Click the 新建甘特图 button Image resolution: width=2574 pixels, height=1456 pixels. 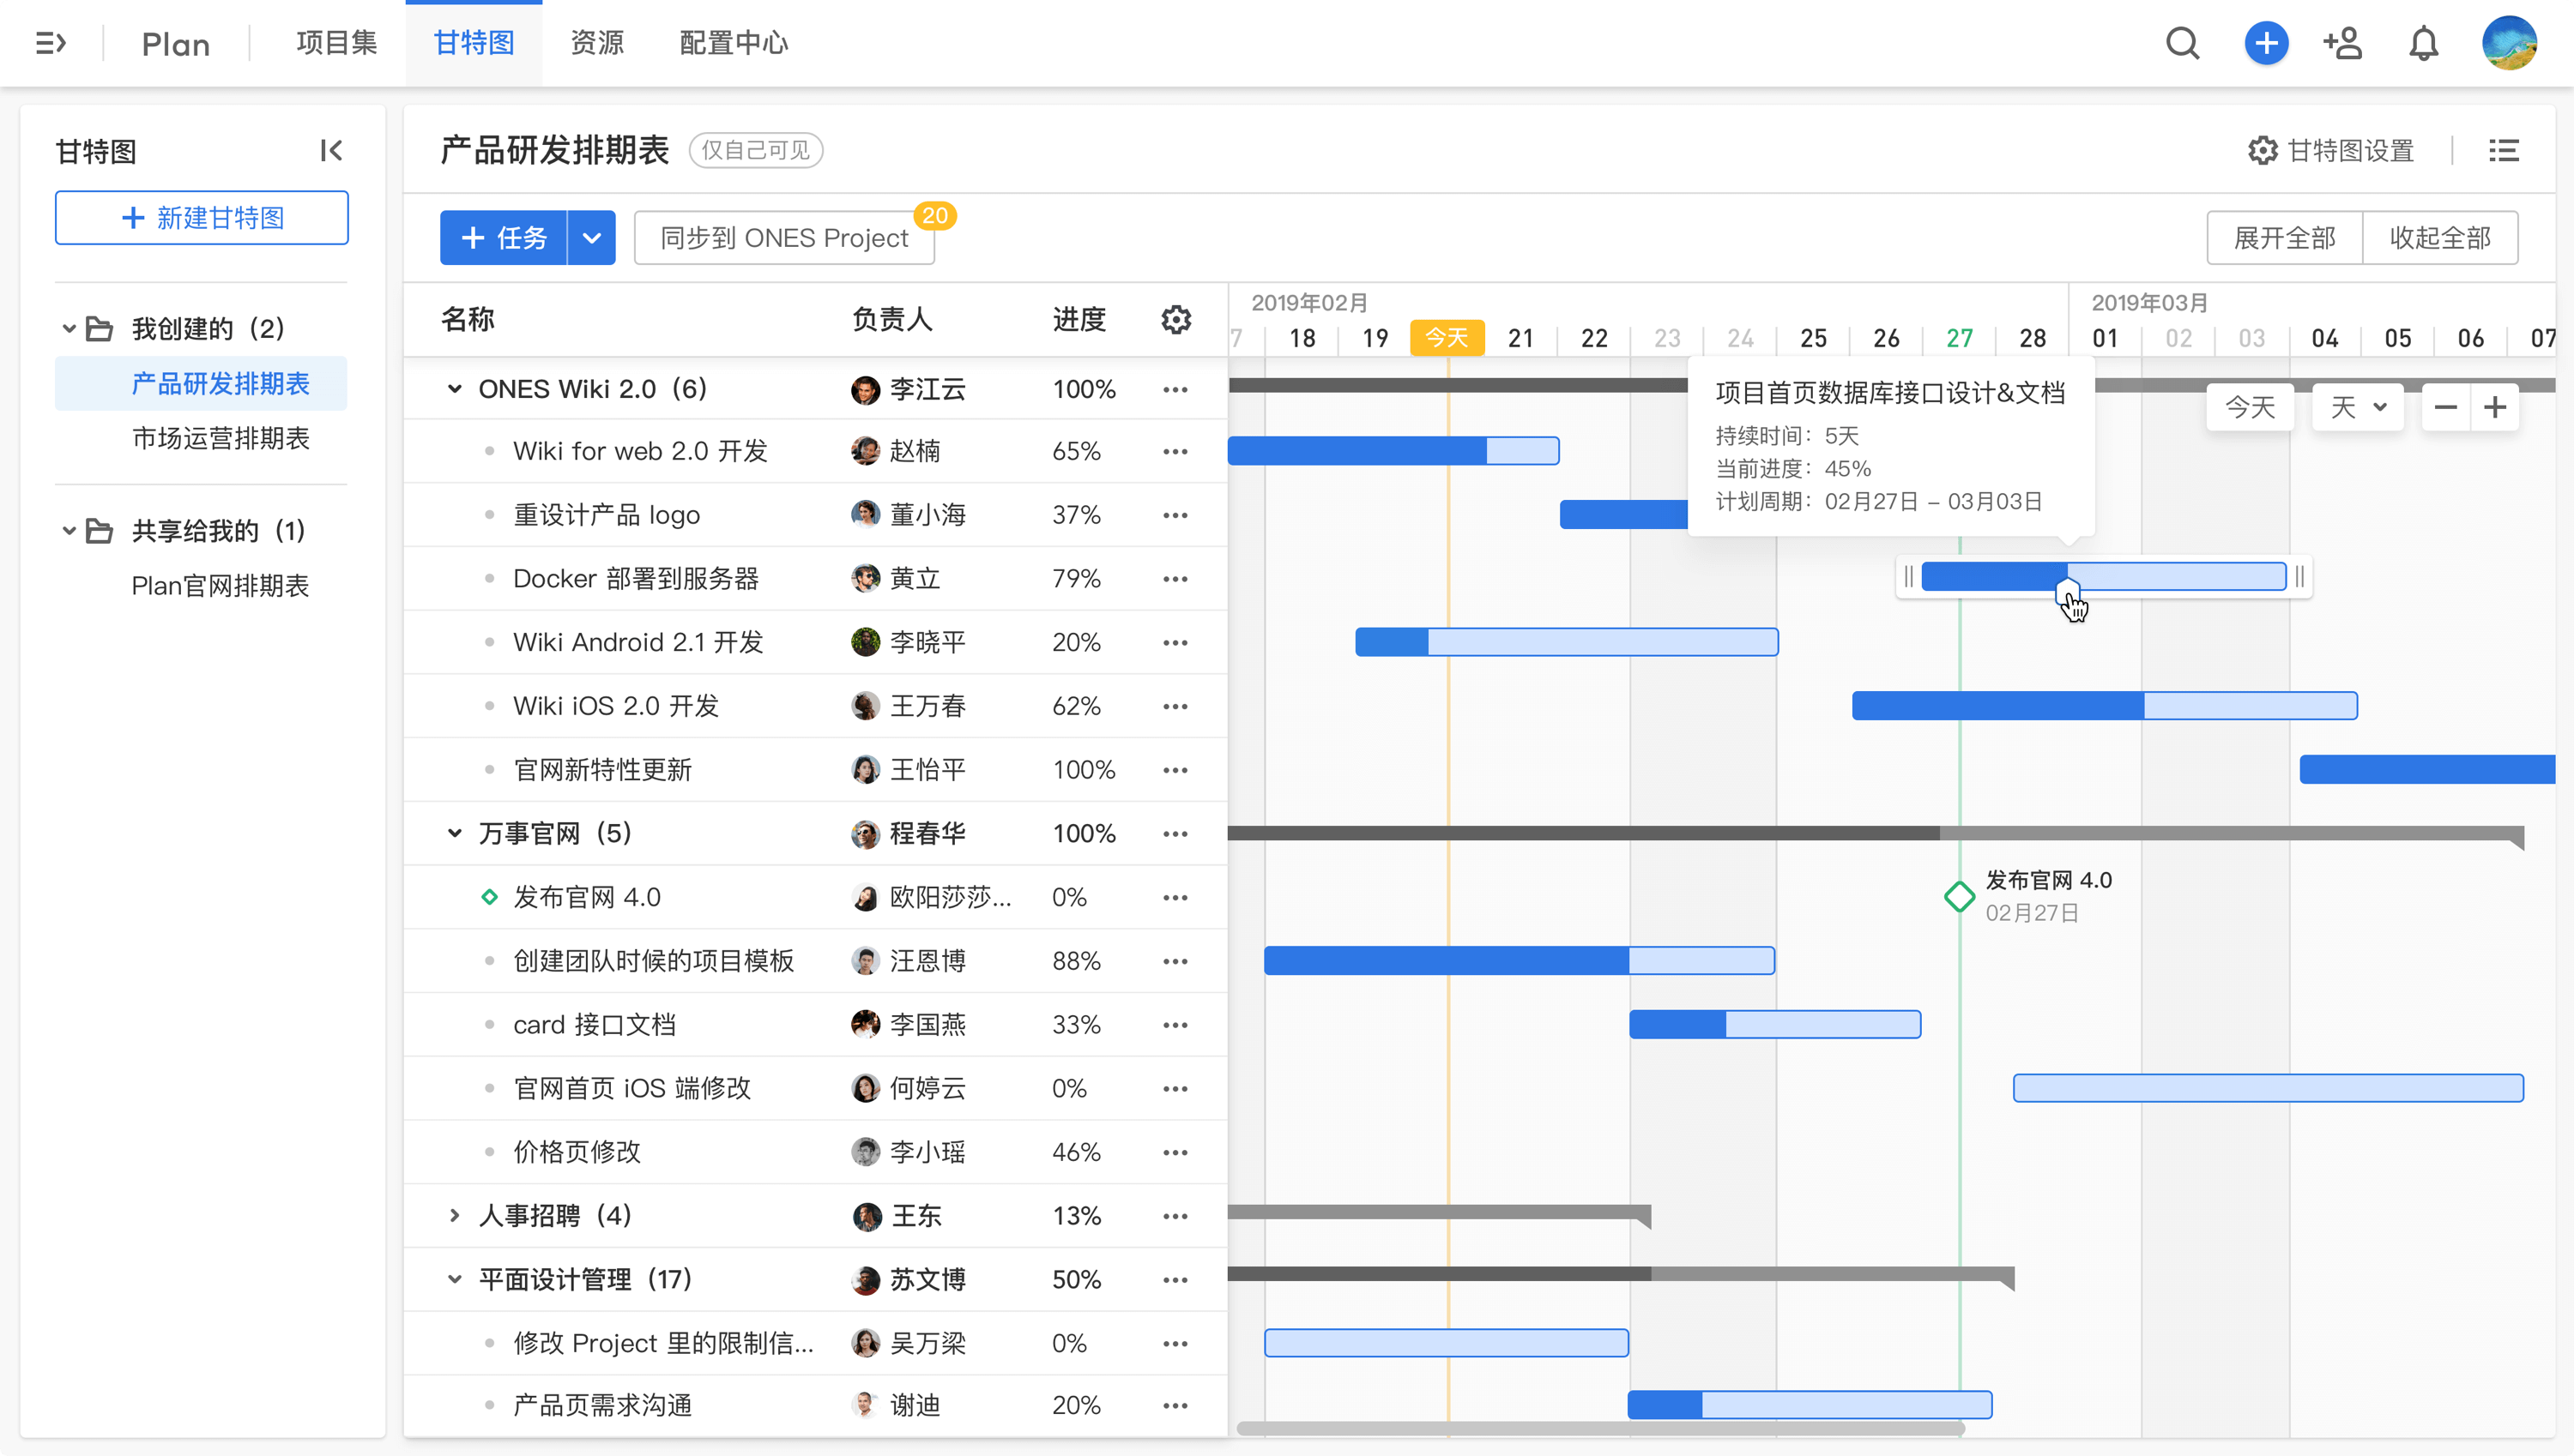click(202, 218)
